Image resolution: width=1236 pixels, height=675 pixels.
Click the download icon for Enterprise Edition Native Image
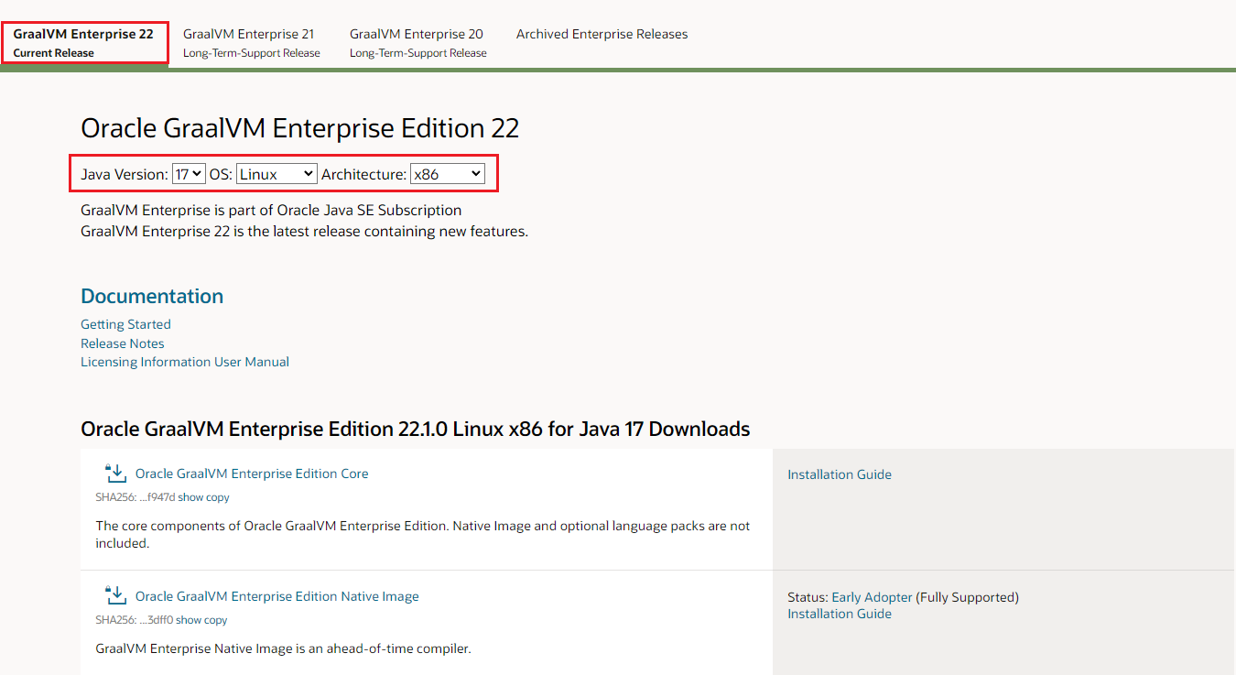pos(115,596)
